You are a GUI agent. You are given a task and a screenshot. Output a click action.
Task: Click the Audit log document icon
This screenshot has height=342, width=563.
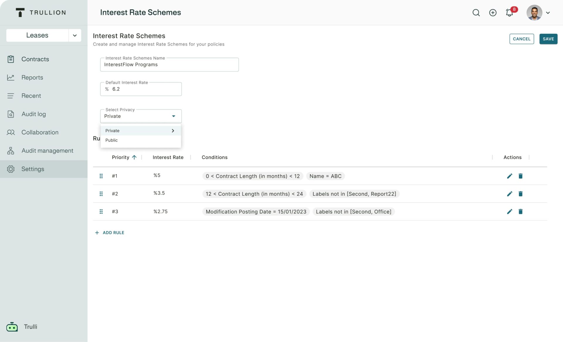point(11,114)
